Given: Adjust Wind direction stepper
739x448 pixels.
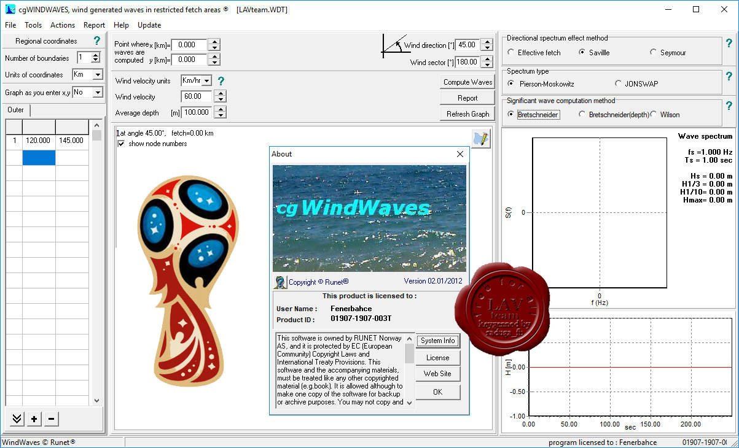Looking at the screenshot, I should pyautogui.click(x=487, y=45).
